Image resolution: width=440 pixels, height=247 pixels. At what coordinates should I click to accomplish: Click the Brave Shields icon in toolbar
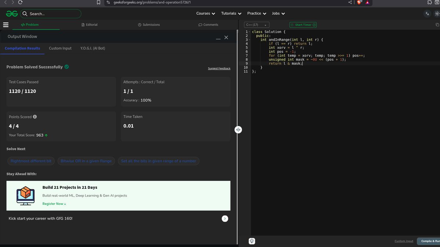point(359,3)
